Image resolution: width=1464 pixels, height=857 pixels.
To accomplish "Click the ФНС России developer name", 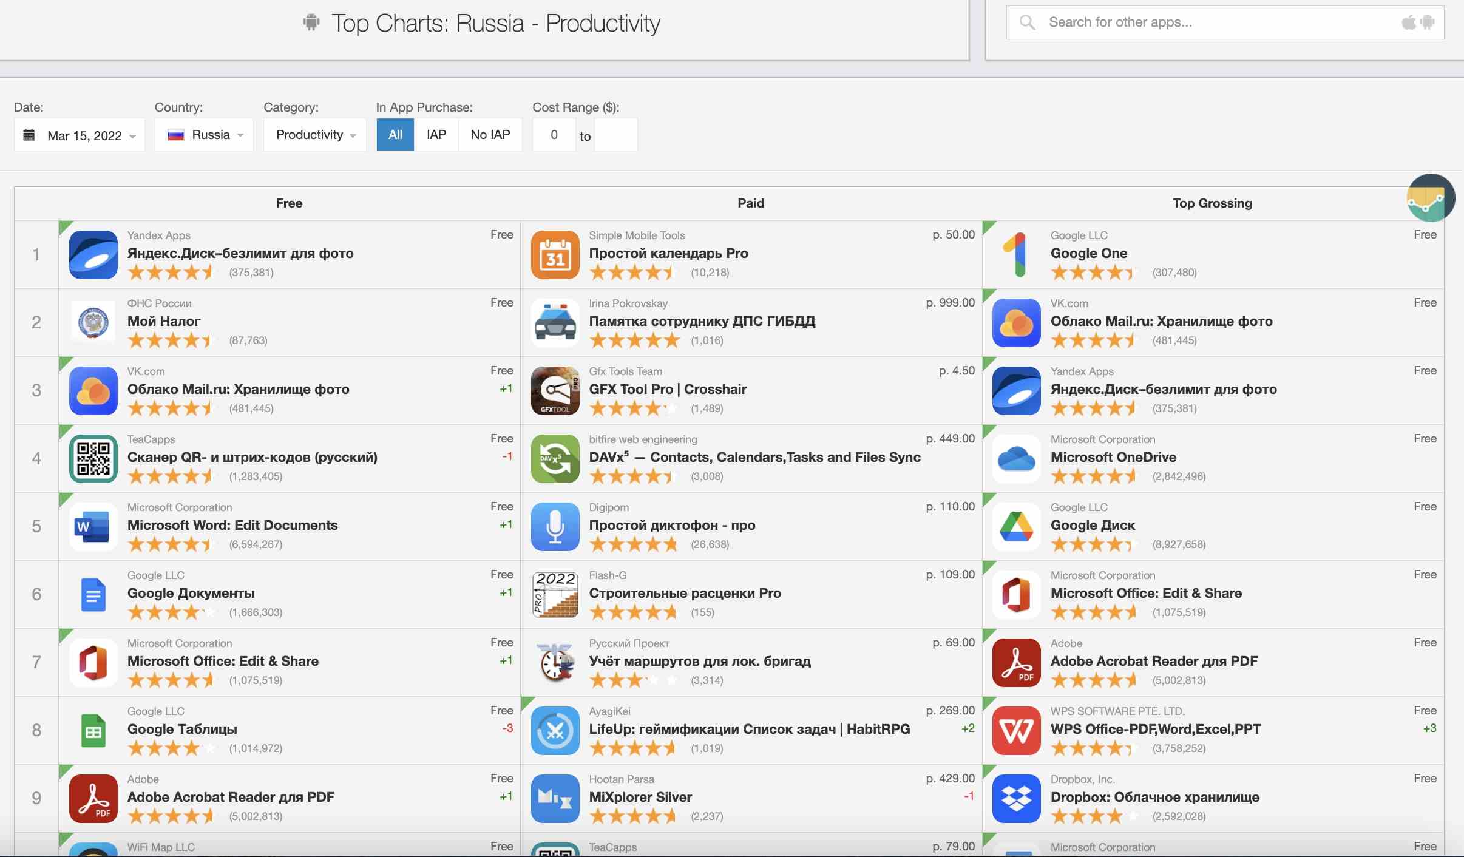I will pyautogui.click(x=160, y=303).
